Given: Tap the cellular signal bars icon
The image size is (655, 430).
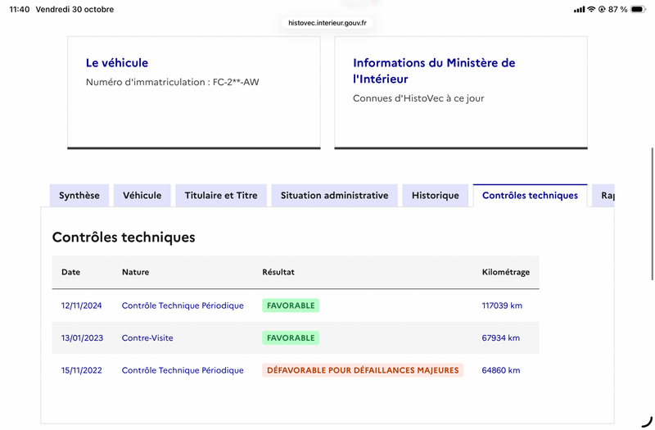Looking at the screenshot, I should pyautogui.click(x=580, y=9).
